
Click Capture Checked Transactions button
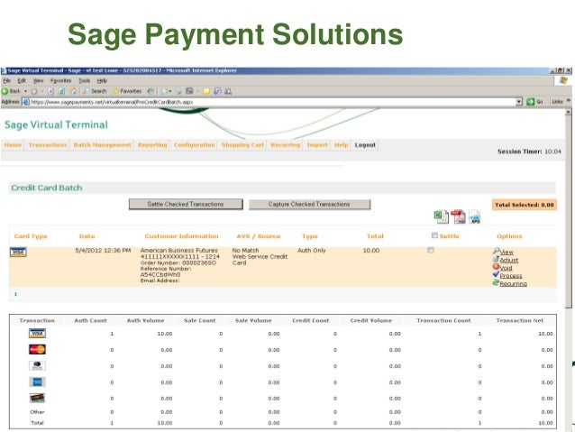(309, 204)
